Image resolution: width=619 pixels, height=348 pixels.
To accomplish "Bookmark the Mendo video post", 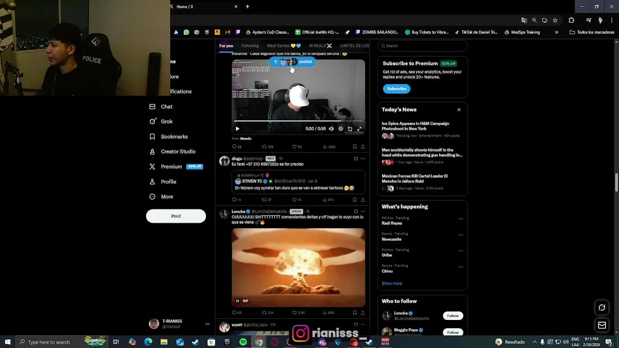I will [354, 146].
